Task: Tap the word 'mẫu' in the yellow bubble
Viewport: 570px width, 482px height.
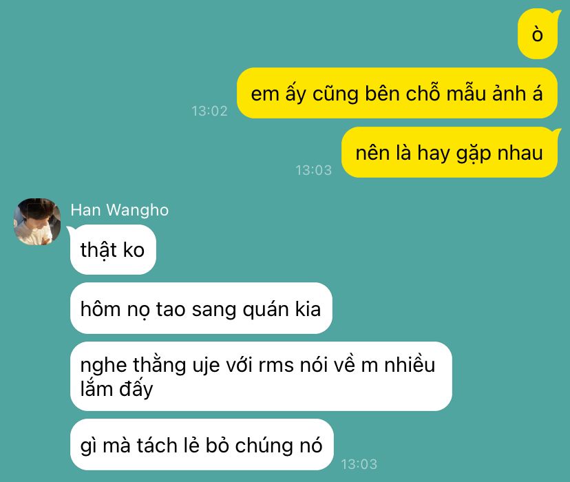Action: pos(466,93)
